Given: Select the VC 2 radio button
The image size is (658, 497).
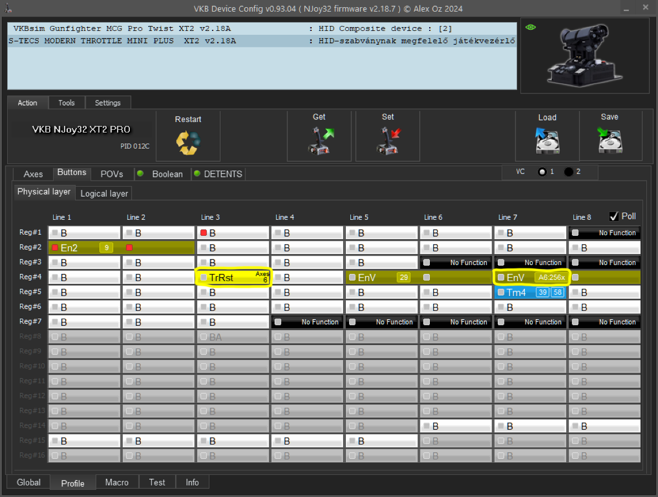Looking at the screenshot, I should (x=568, y=172).
